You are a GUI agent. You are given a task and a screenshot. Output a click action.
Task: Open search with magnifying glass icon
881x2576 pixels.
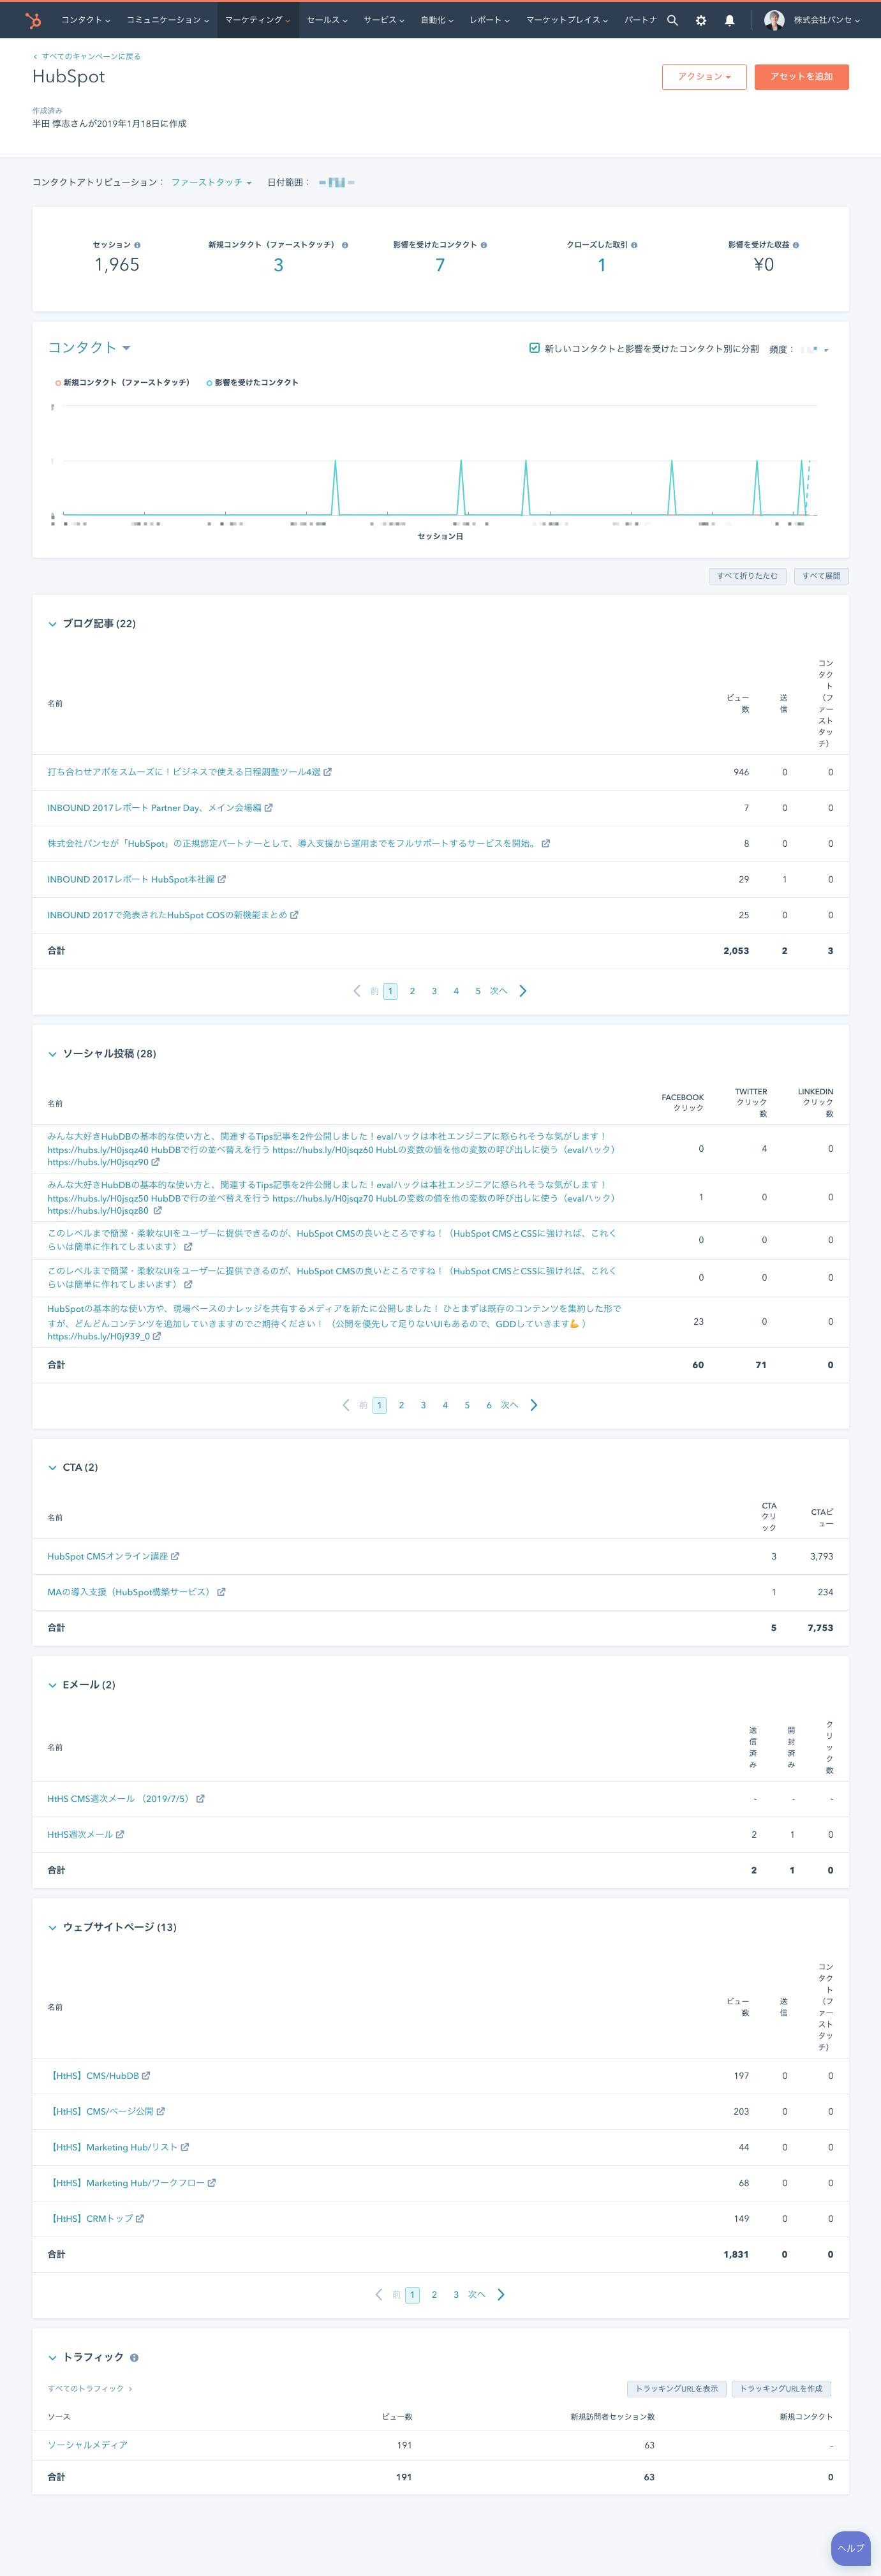pos(672,20)
